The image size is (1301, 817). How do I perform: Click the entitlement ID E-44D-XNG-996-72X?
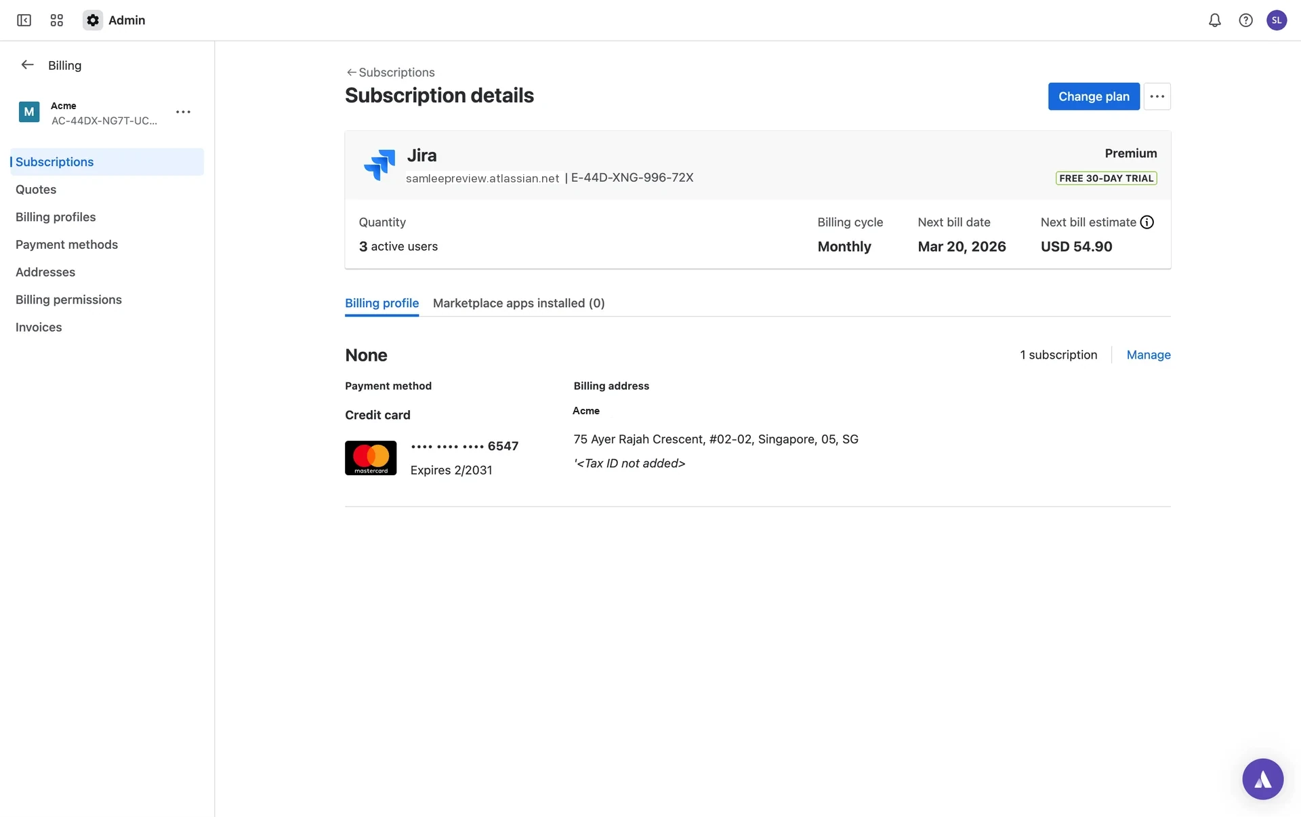pos(632,178)
